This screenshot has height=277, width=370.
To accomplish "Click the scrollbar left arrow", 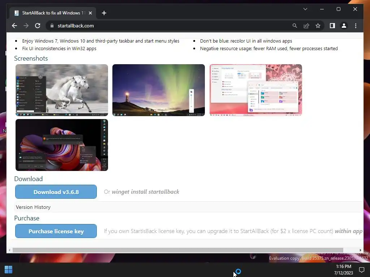I will point(9,250).
